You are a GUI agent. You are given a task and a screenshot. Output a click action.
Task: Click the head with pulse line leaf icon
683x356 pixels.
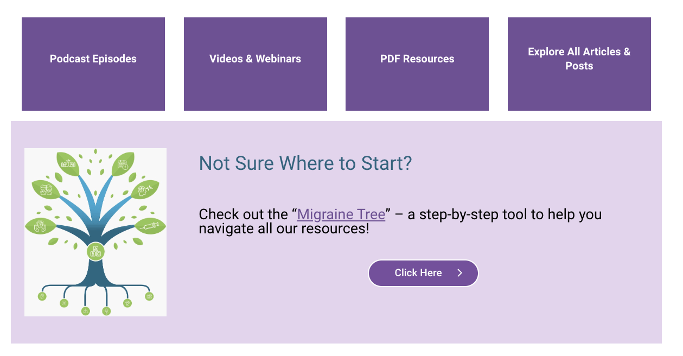click(145, 189)
